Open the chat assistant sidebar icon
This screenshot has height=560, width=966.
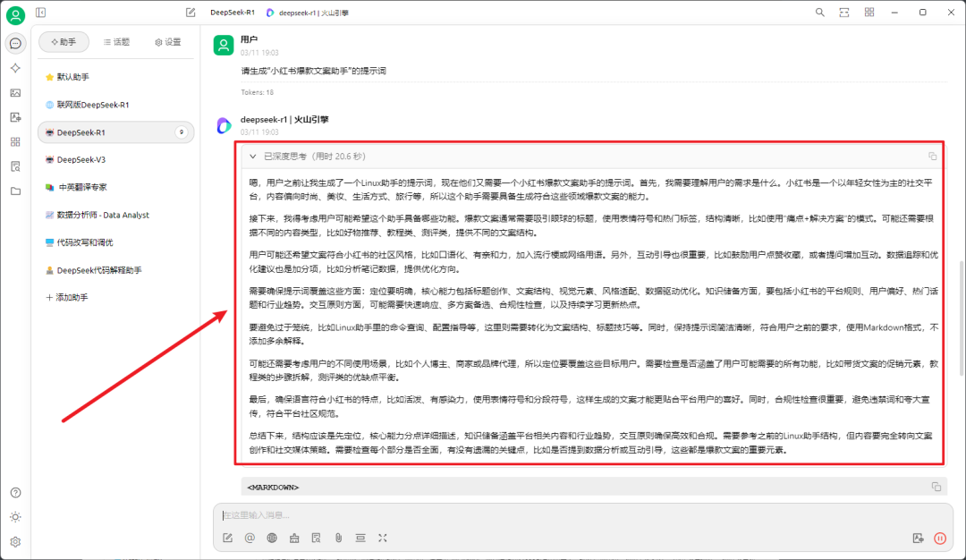click(x=15, y=43)
